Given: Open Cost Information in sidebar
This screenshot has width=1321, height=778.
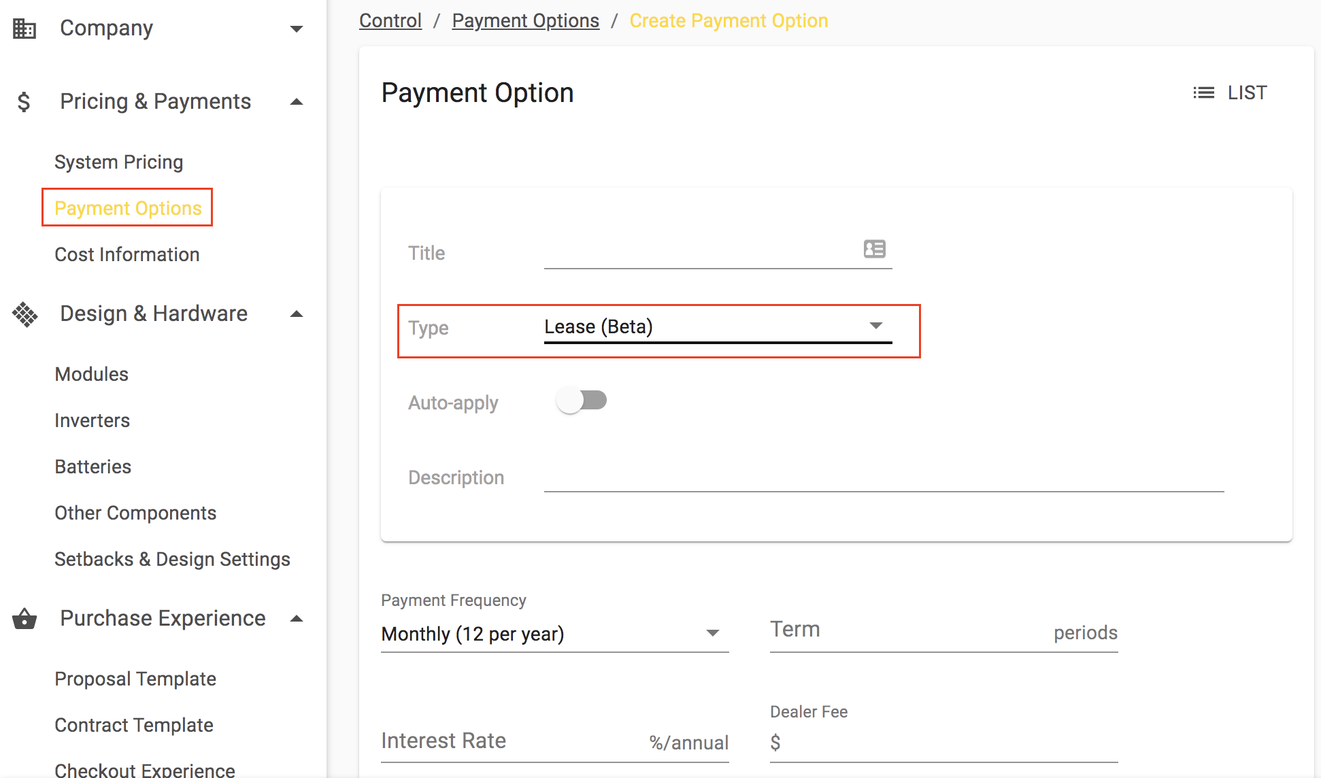Looking at the screenshot, I should tap(127, 254).
